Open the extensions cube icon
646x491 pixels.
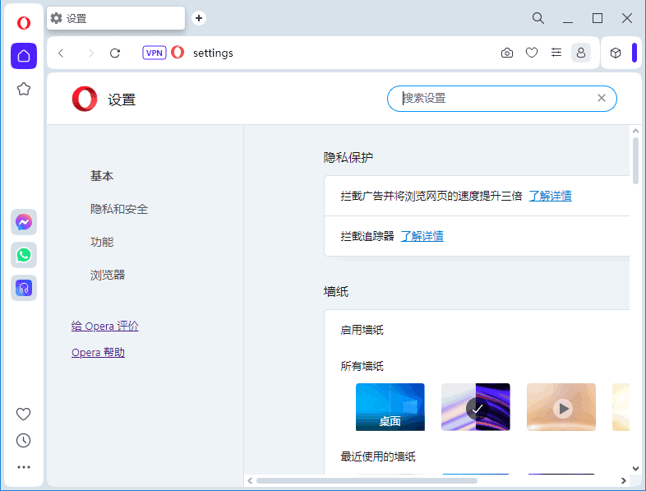616,53
